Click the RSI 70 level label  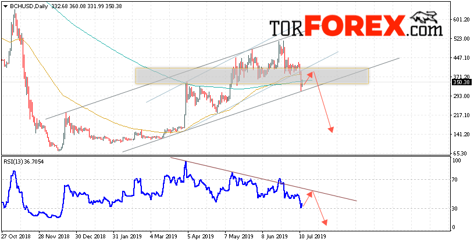[x=455, y=180]
